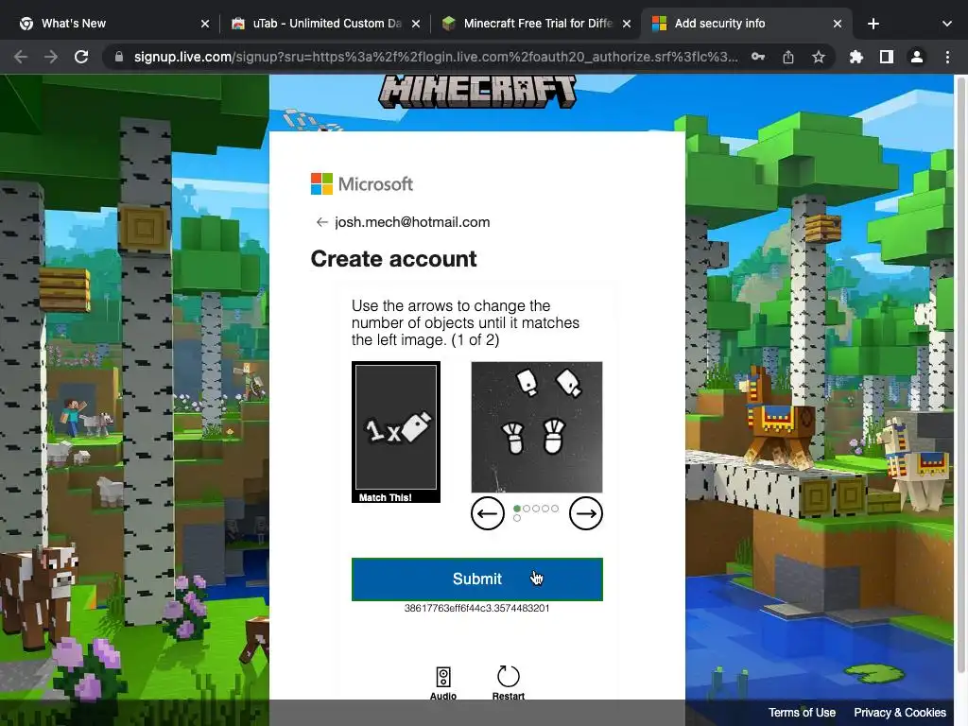Open Terms of Use link
968x726 pixels.
[802, 713]
